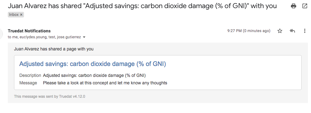Click the Print all icon

click(x=293, y=6)
